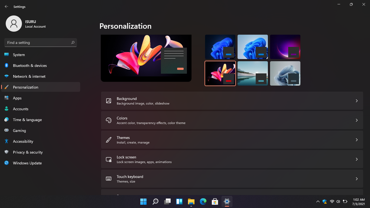Click the Find a setting search box

point(41,43)
